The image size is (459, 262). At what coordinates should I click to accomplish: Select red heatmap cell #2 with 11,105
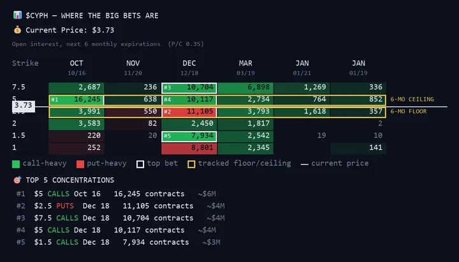189,112
